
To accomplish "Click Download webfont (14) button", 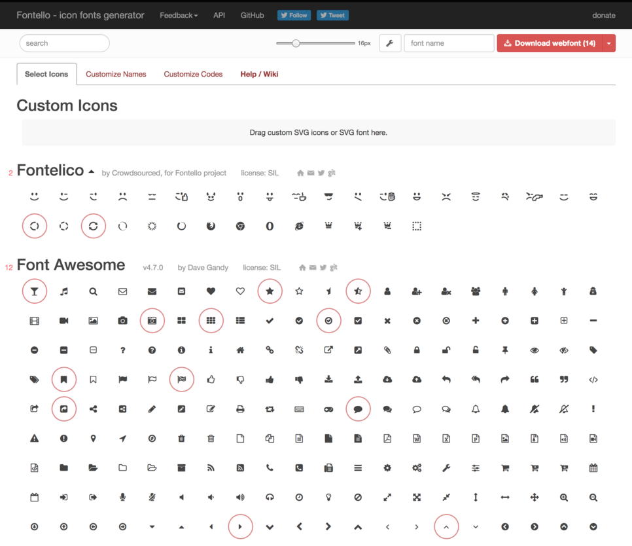I will click(550, 43).
